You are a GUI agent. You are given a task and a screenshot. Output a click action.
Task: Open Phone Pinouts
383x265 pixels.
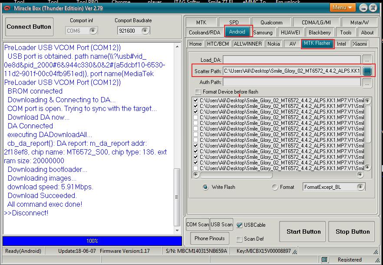[210, 238]
